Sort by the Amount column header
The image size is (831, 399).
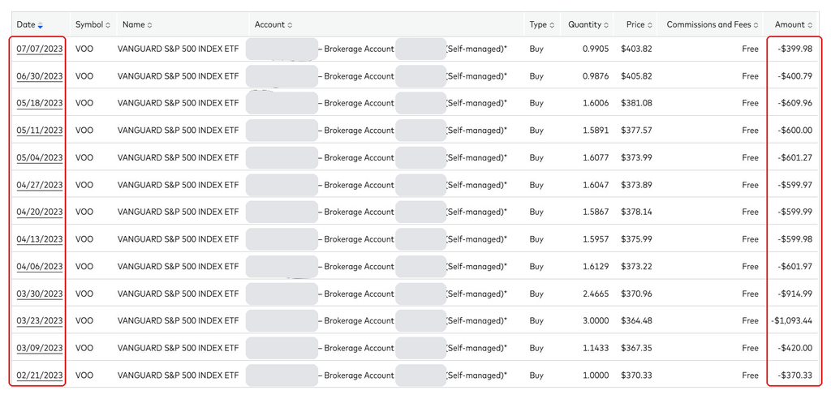pos(794,24)
